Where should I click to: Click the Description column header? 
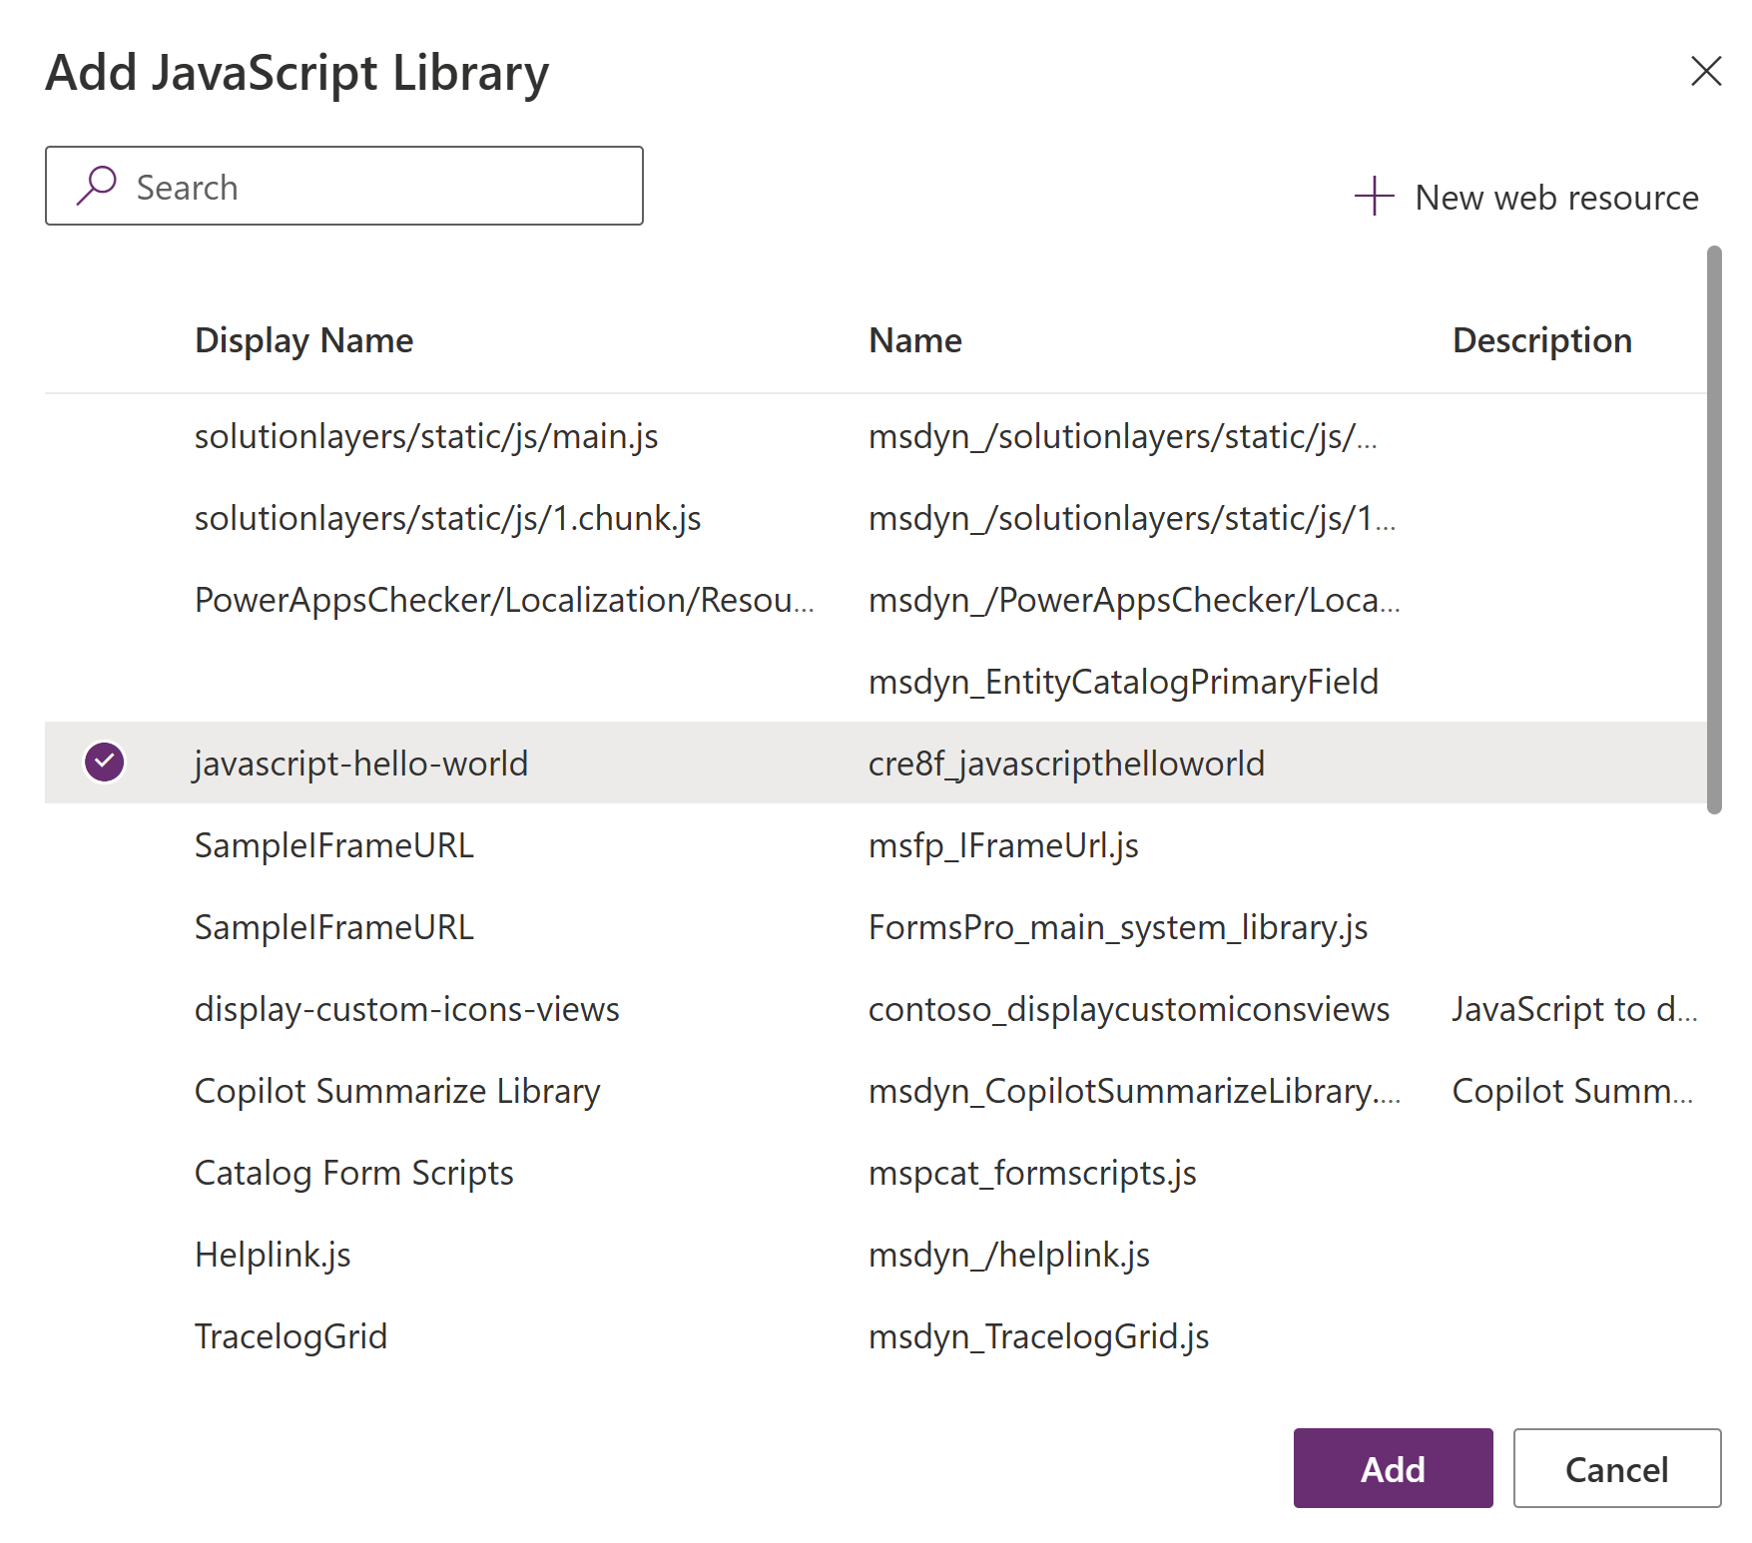pos(1542,339)
